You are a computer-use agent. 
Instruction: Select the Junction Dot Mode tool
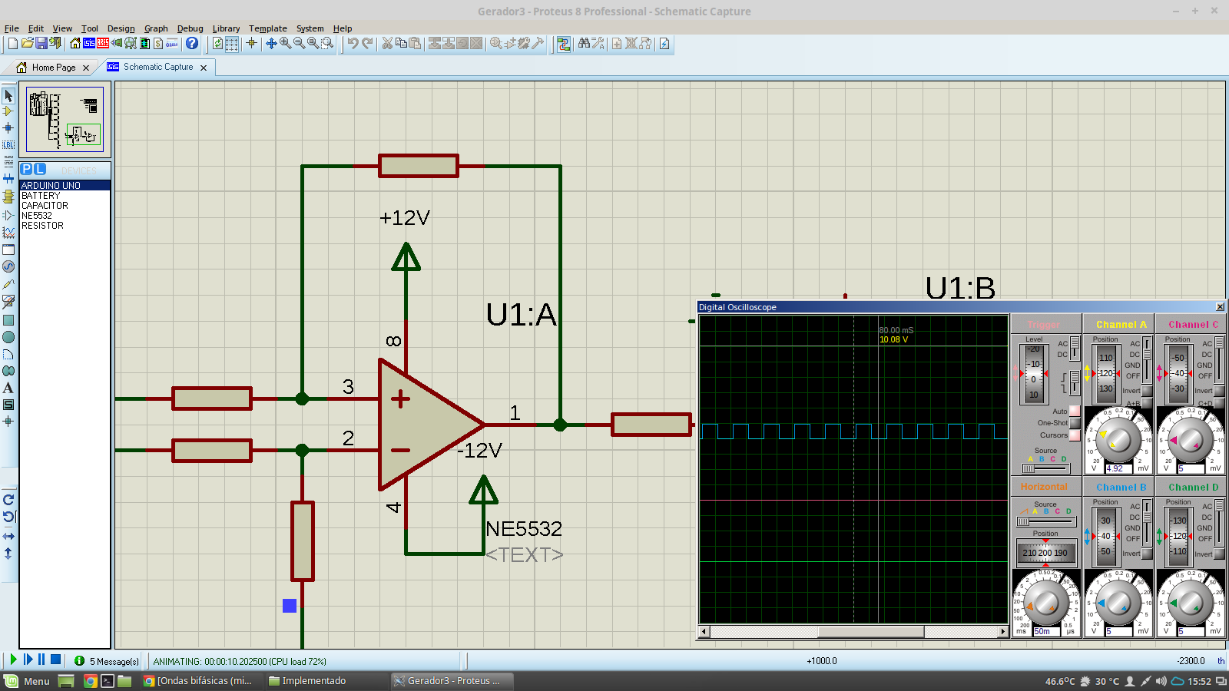8,128
